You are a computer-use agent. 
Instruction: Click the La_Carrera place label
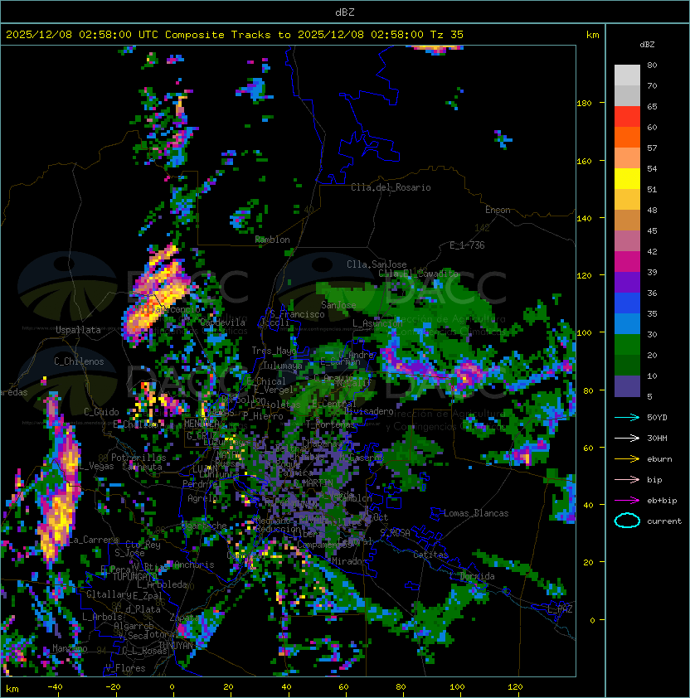pyautogui.click(x=94, y=540)
